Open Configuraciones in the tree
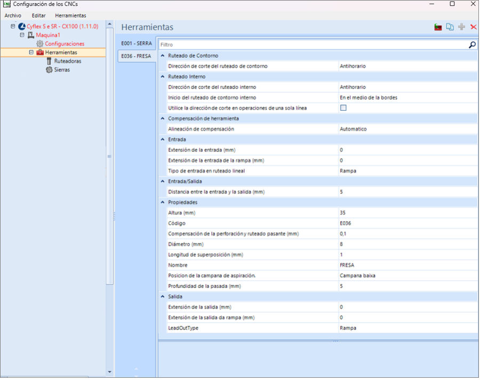This screenshot has width=480, height=381. click(x=65, y=44)
